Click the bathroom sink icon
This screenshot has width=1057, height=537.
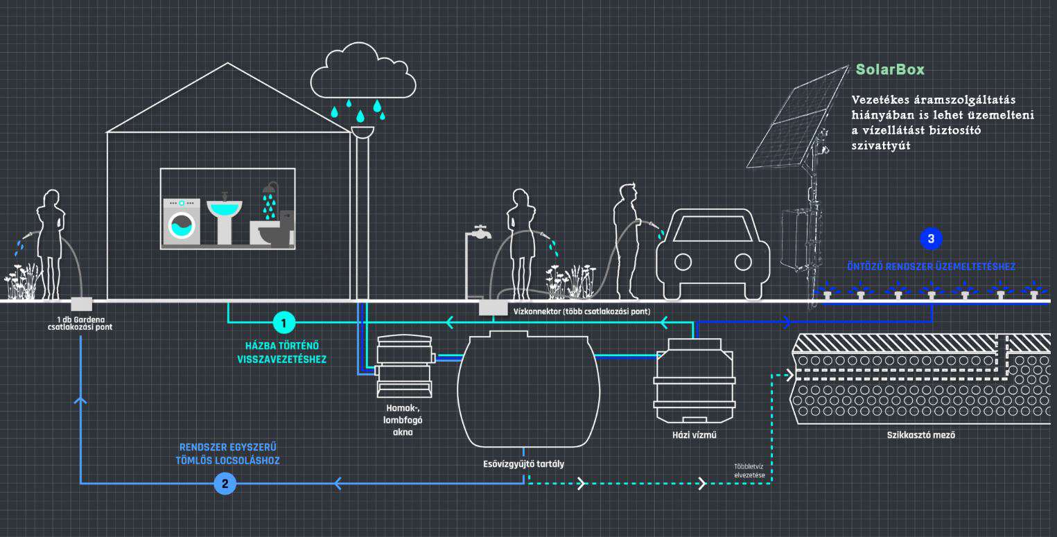click(225, 218)
